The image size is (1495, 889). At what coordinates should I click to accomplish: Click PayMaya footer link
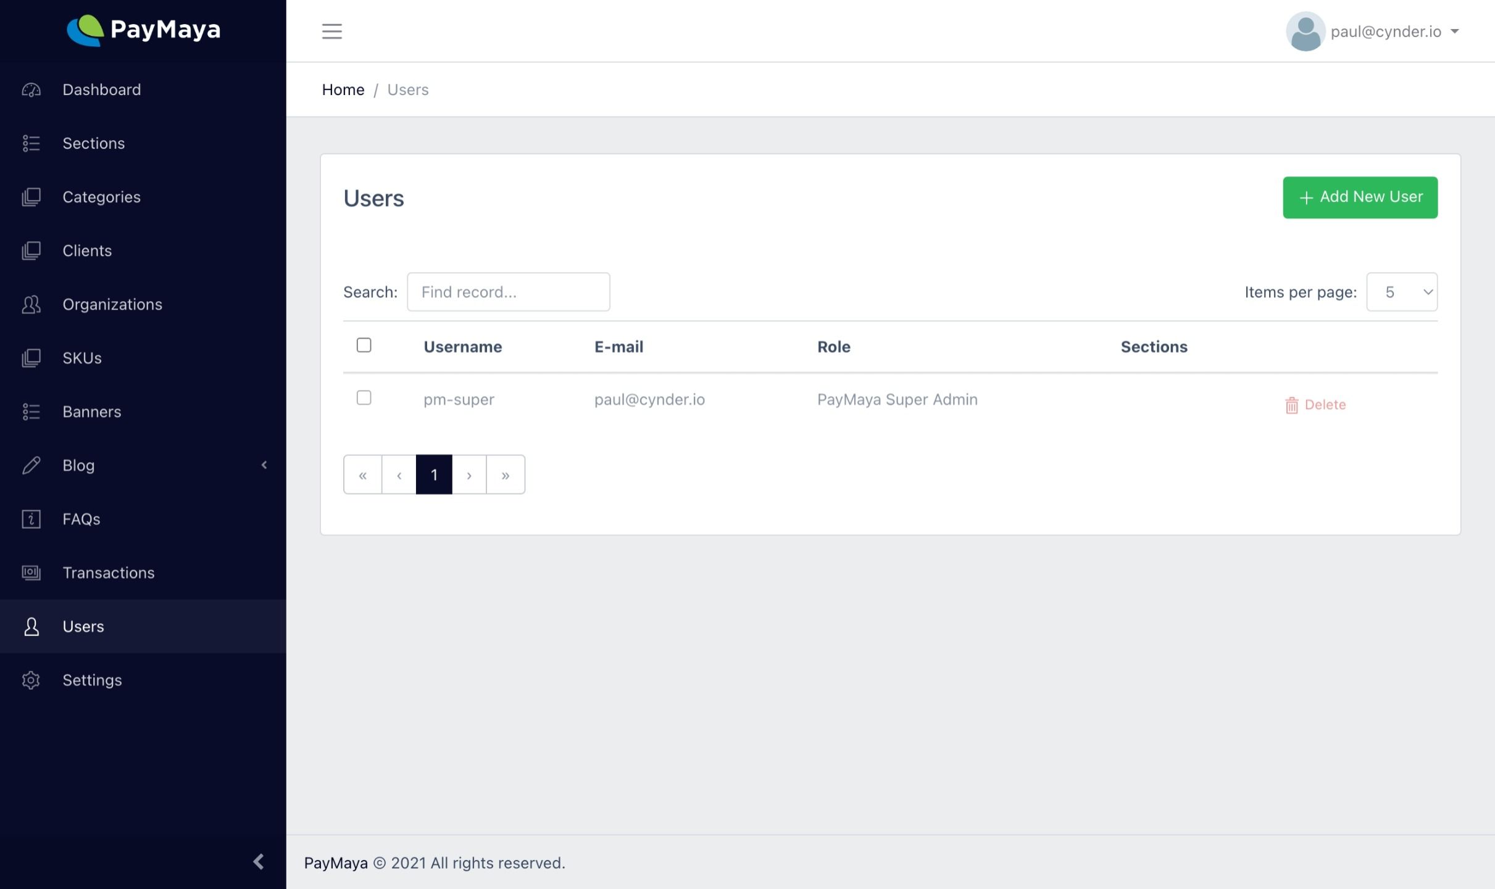pyautogui.click(x=336, y=862)
